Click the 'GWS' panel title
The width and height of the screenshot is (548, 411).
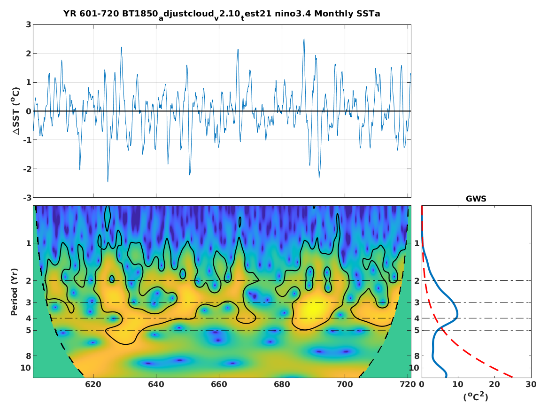coord(476,199)
